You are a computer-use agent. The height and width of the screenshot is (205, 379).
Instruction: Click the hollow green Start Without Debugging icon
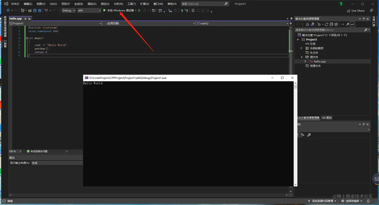click(139, 11)
